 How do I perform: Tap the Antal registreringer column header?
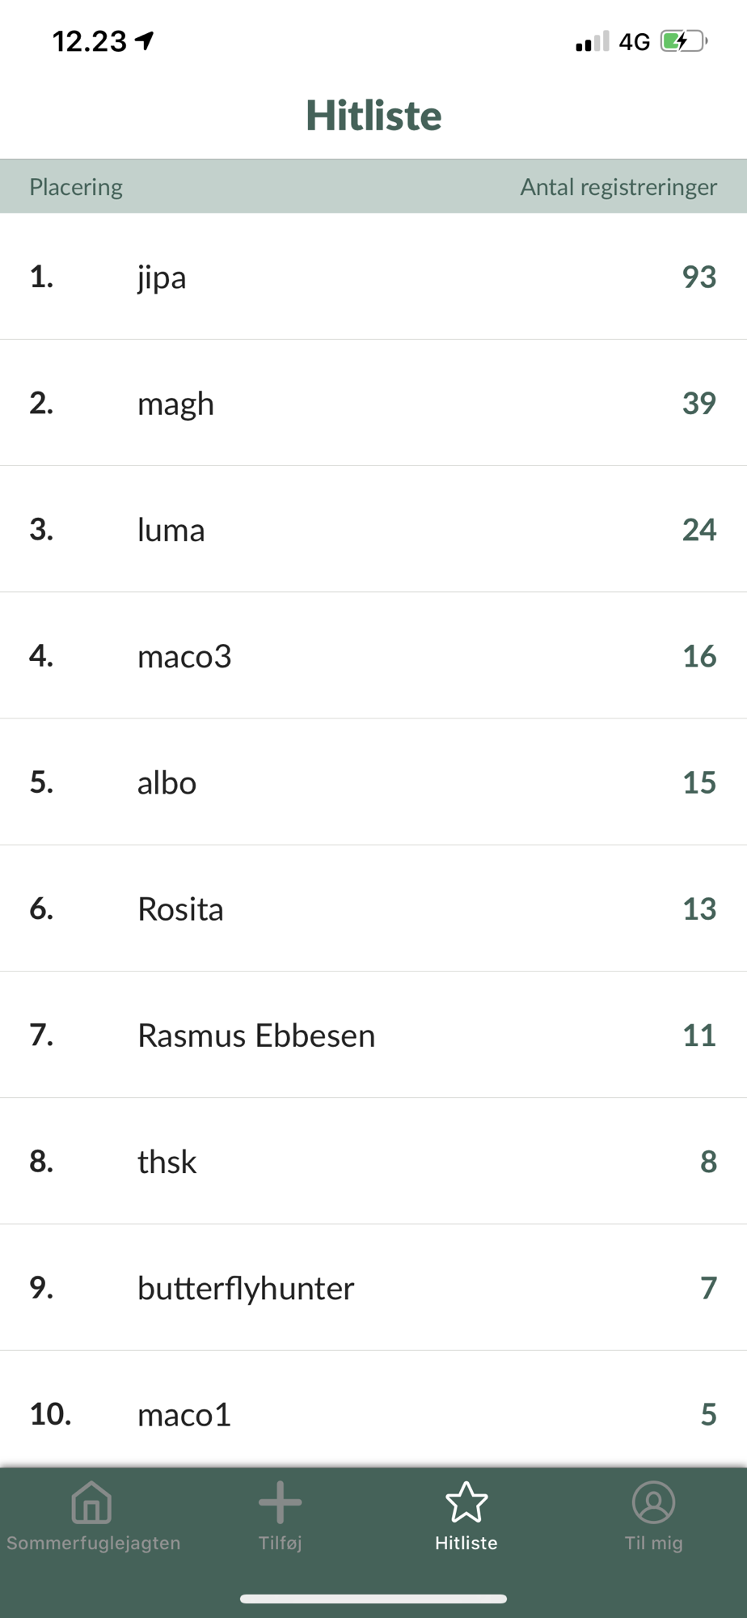[618, 187]
